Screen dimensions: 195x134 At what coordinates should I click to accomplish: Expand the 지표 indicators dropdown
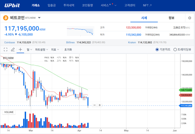click(x=55, y=50)
